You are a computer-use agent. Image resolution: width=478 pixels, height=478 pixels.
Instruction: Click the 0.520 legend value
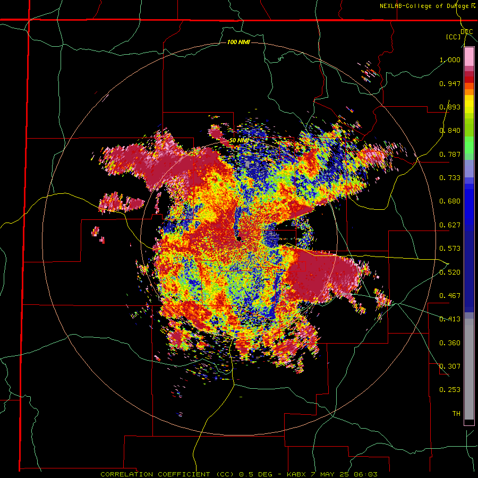click(450, 272)
